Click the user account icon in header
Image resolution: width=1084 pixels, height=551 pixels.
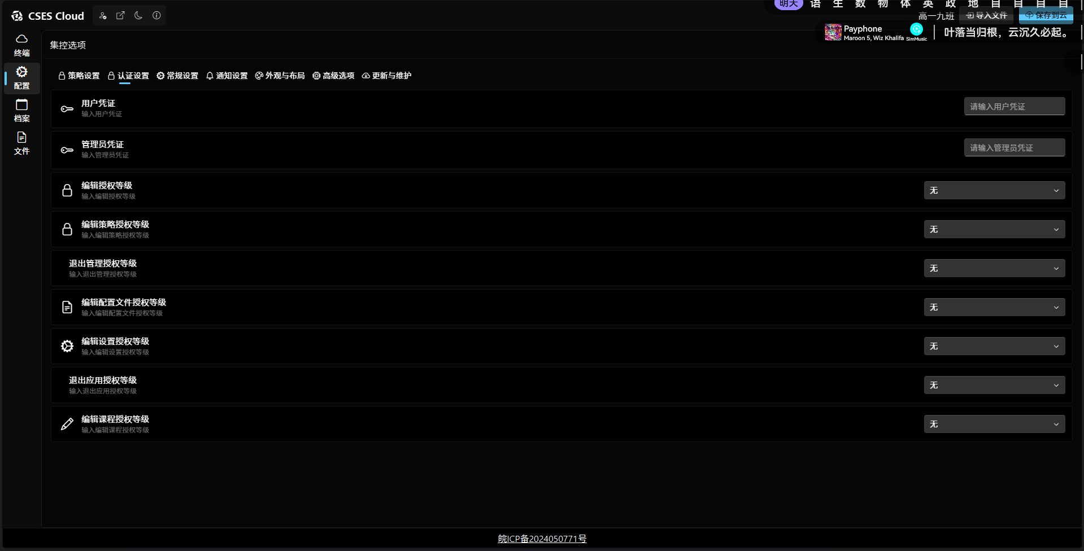(x=103, y=16)
